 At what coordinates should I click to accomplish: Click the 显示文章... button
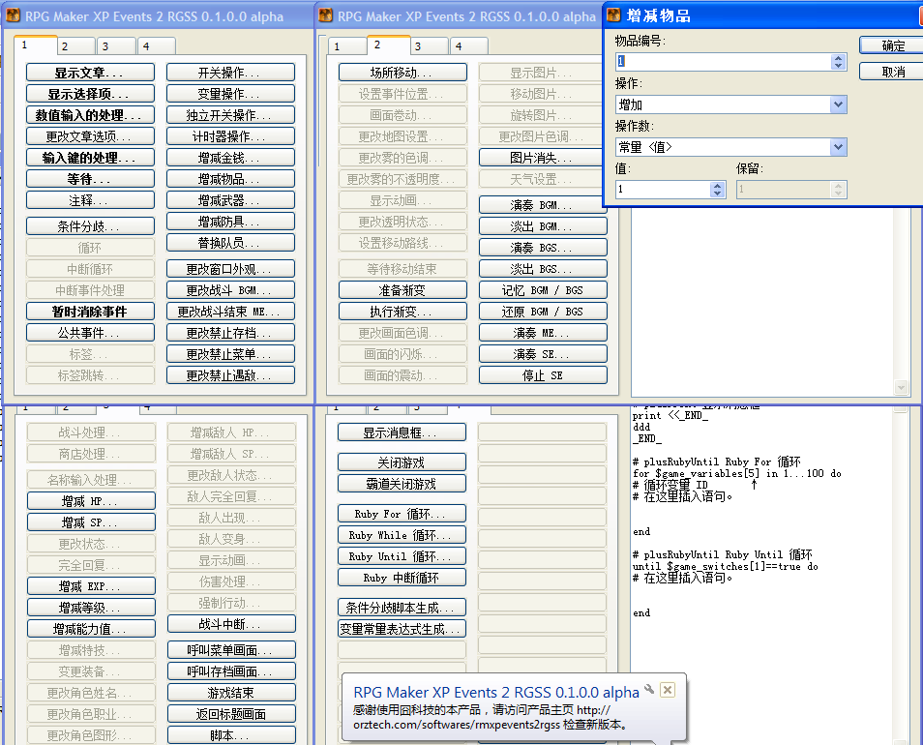tap(90, 73)
